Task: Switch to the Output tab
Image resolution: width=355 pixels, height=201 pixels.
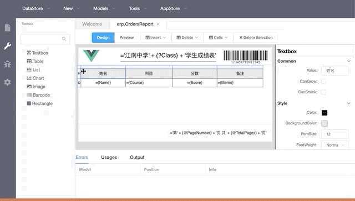Action: pos(137,158)
